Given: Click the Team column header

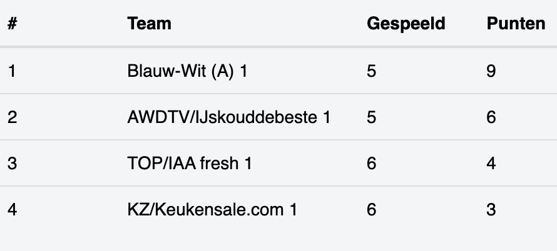Looking at the screenshot, I should (x=149, y=24).
